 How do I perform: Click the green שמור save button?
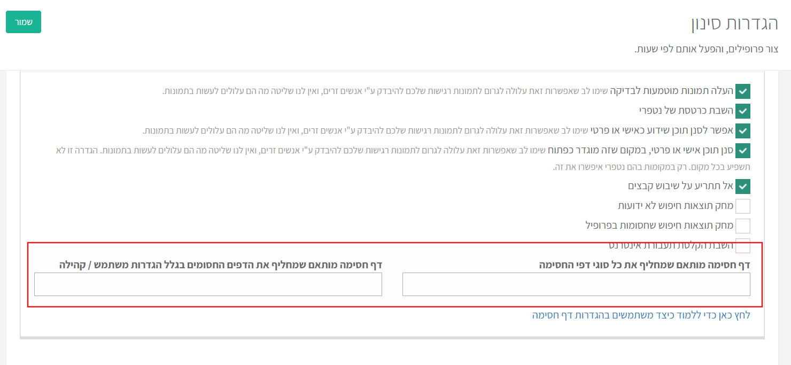(x=24, y=22)
